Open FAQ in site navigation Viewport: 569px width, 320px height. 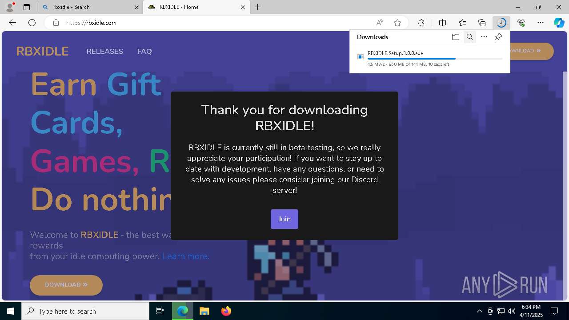144,52
